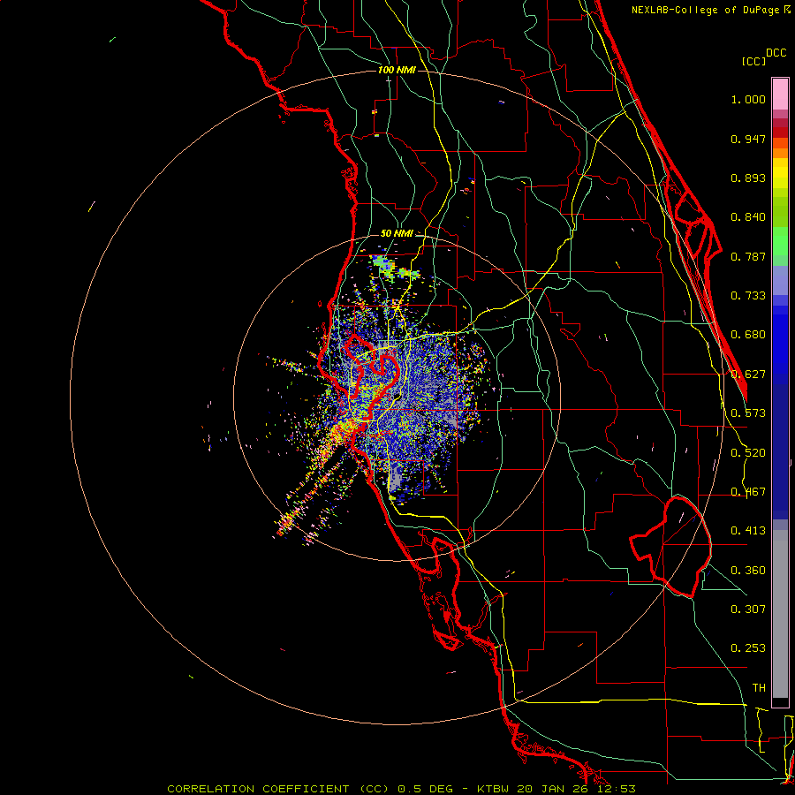Select the 0.520 scale value
Image resolution: width=795 pixels, height=795 pixels.
pyautogui.click(x=748, y=452)
